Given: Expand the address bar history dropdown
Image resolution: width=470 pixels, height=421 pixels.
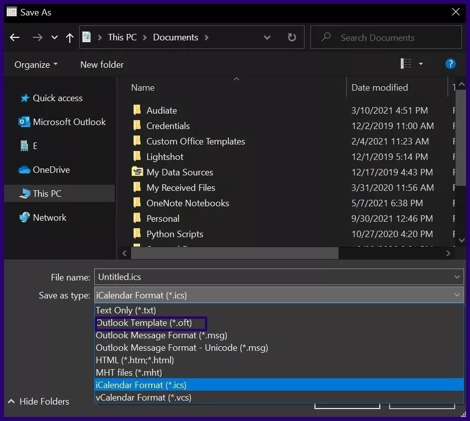Looking at the screenshot, I should pyautogui.click(x=267, y=37).
